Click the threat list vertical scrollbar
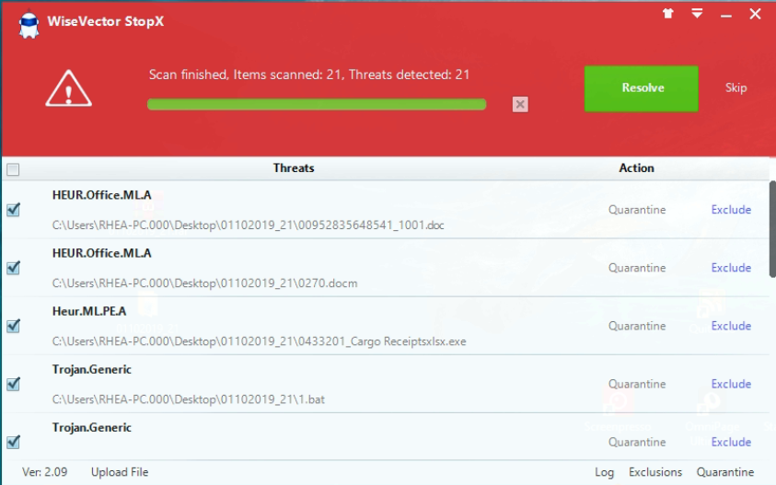 [x=772, y=229]
